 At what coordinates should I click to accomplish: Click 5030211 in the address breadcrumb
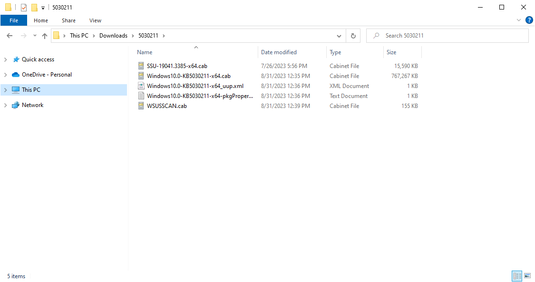click(x=148, y=36)
